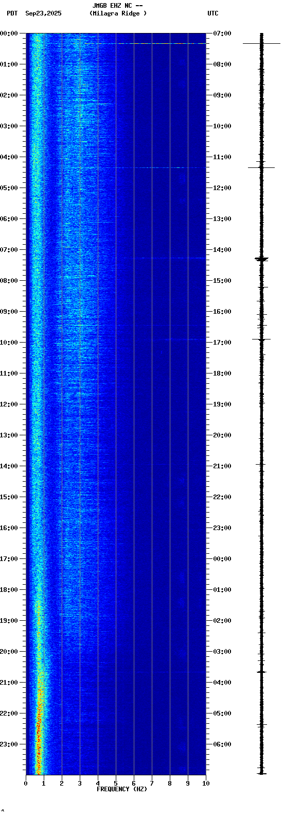
Task: Click the frequency axis value 1
Action: pyautogui.click(x=44, y=784)
